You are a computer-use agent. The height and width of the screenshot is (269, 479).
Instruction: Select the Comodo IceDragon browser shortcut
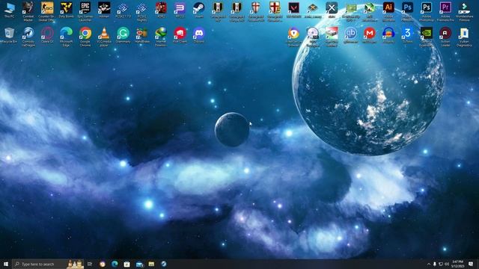(x=28, y=37)
